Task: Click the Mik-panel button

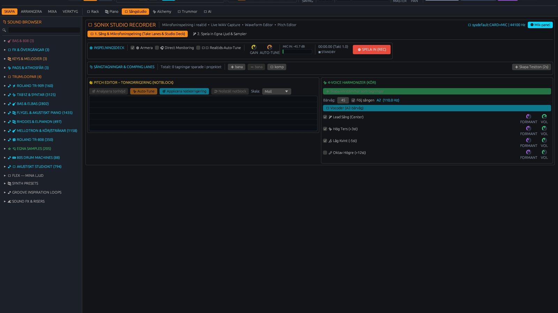Action: pos(540,25)
